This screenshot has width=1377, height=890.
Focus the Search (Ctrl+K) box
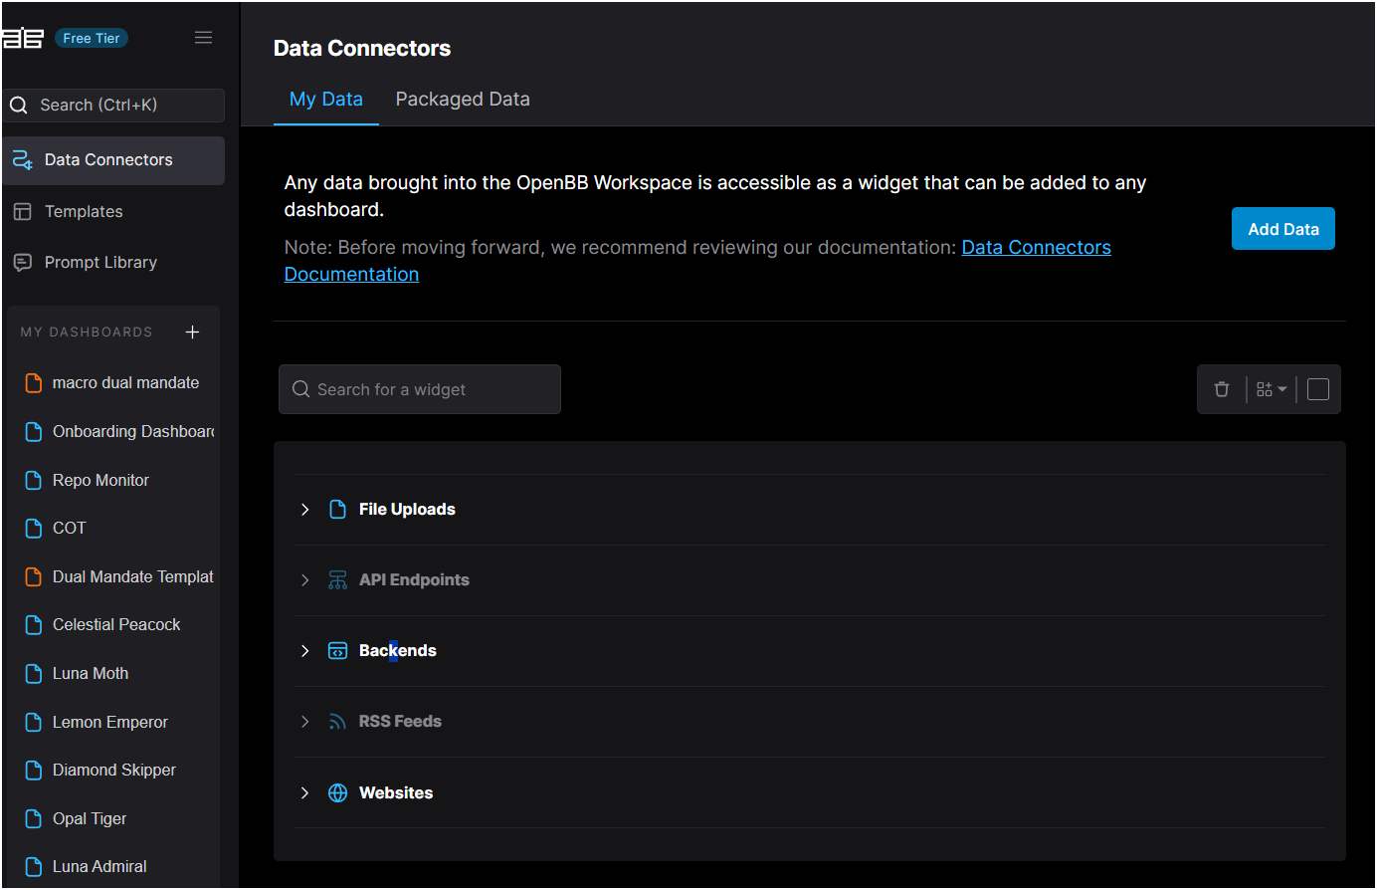tap(113, 105)
